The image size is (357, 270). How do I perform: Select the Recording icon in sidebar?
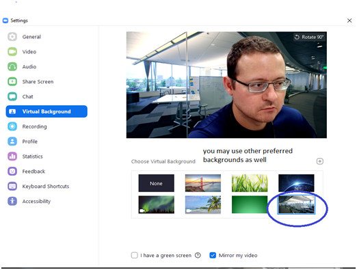pyautogui.click(x=12, y=126)
